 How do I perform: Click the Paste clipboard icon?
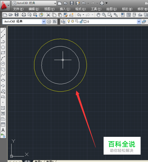60,15
